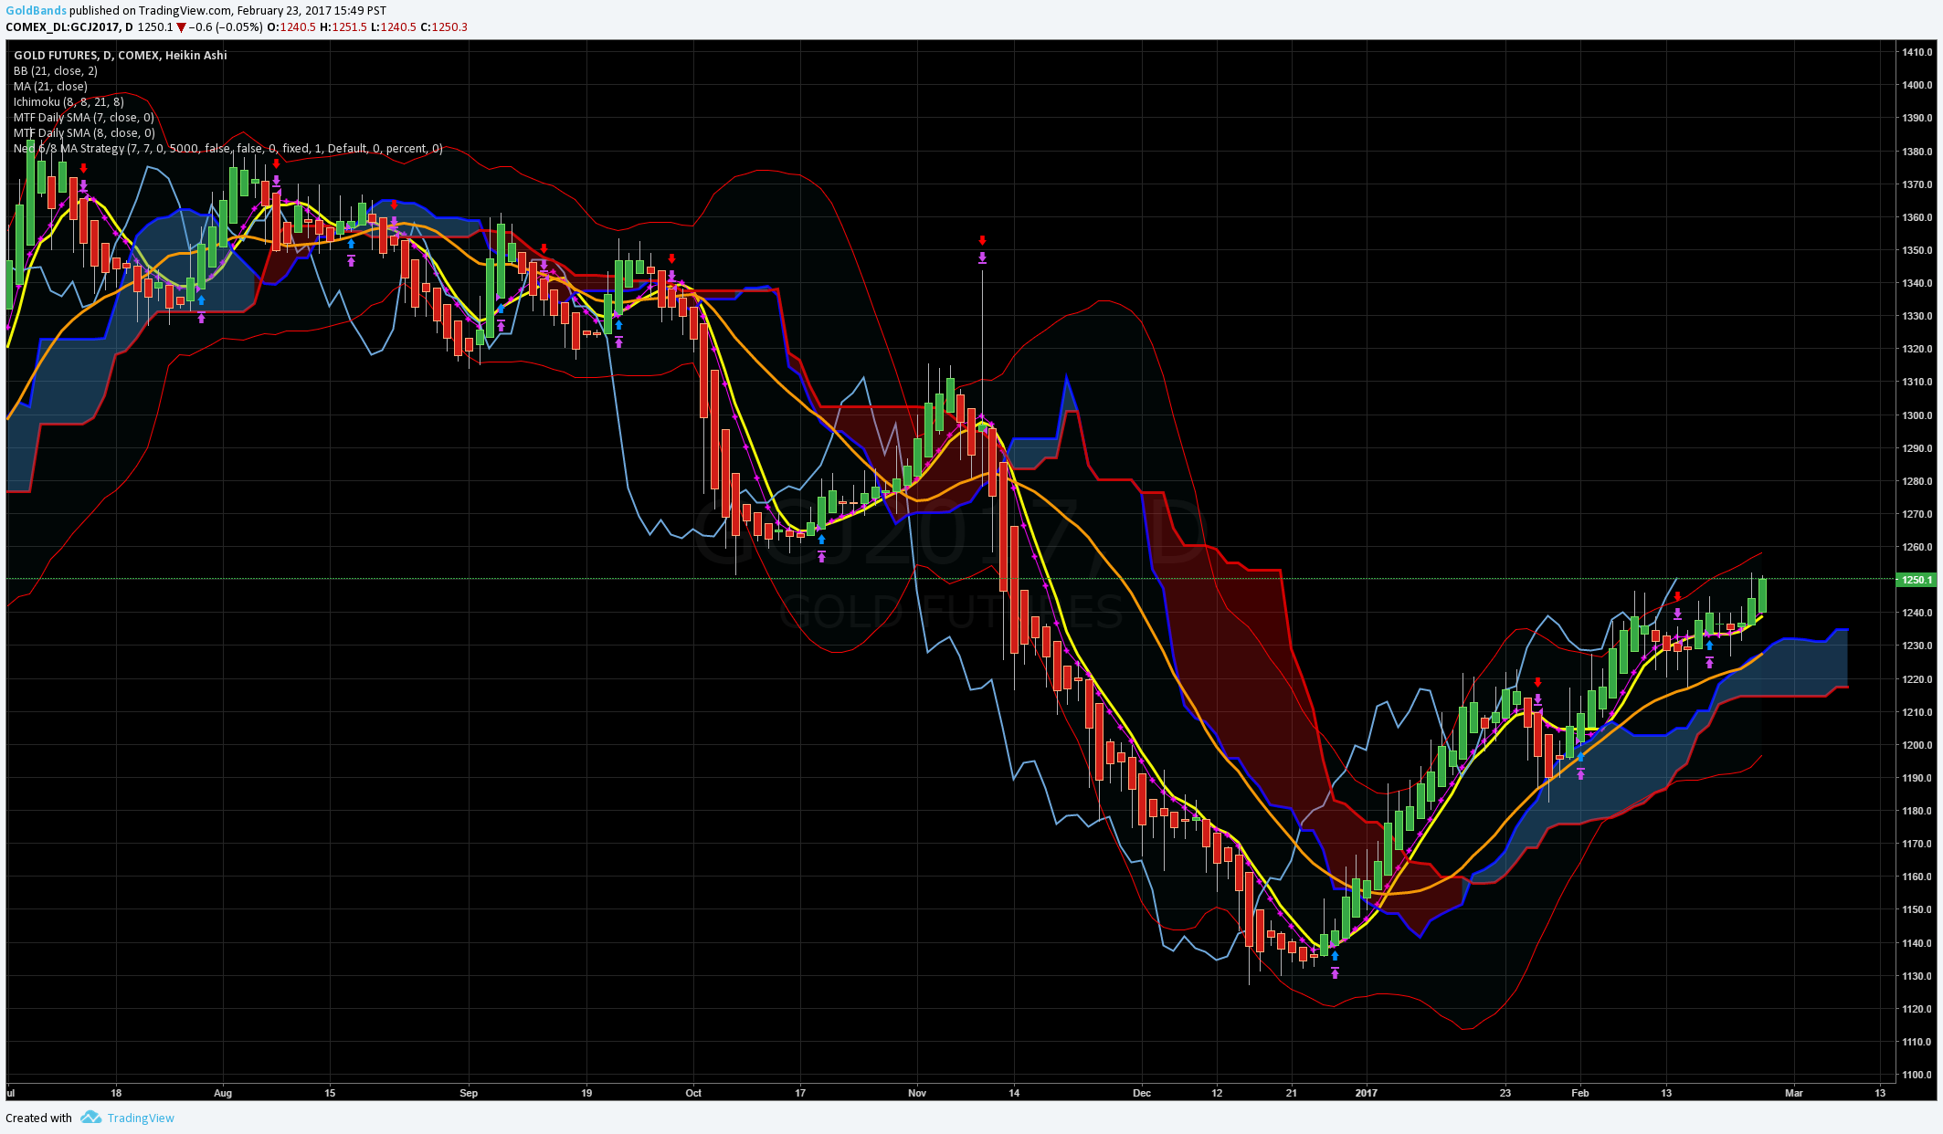Click the 'Dec' label on time axis
Screen dimensions: 1943x1134
click(1142, 1093)
